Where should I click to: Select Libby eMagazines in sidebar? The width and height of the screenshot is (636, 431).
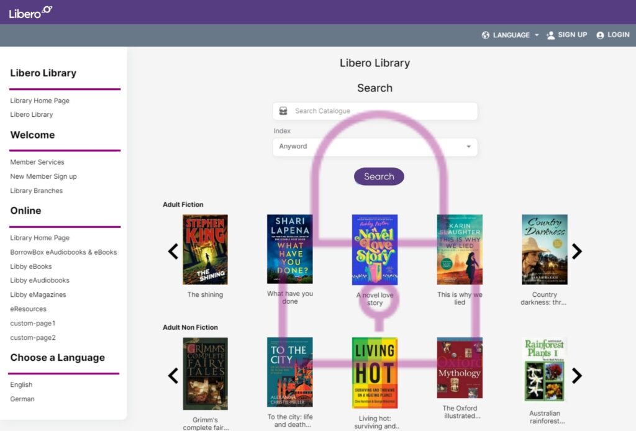click(x=38, y=294)
